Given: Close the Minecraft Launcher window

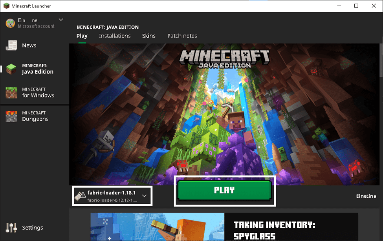Looking at the screenshot, I should (374, 6).
